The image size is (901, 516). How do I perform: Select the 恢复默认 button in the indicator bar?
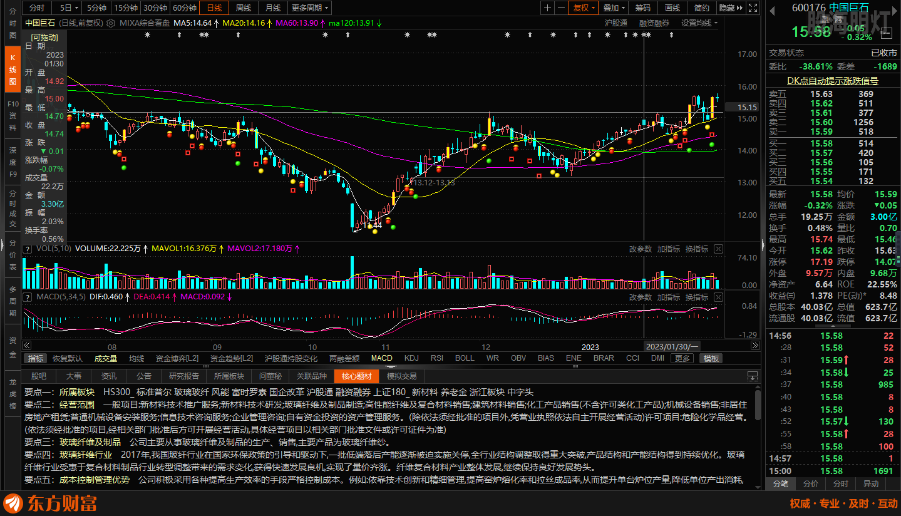(x=67, y=358)
